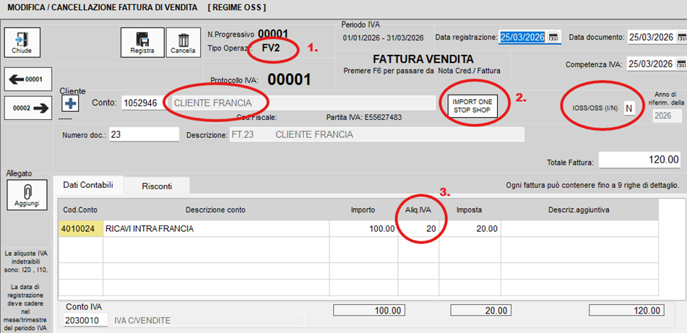Click the Totale Fattura amount field
The image size is (687, 333).
click(x=630, y=159)
